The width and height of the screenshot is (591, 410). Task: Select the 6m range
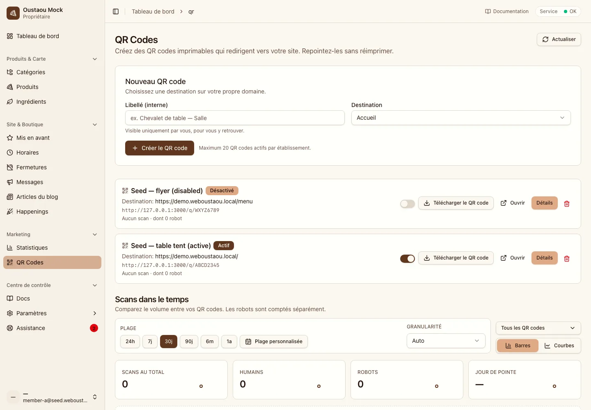(210, 342)
